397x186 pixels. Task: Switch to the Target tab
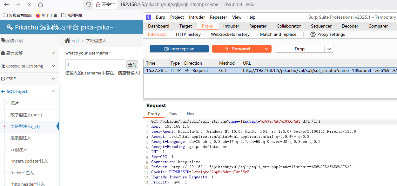pos(185,26)
